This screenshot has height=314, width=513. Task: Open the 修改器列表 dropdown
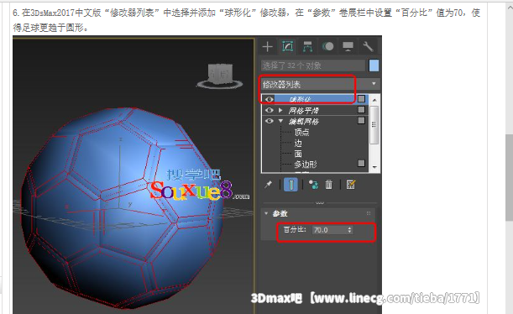320,85
